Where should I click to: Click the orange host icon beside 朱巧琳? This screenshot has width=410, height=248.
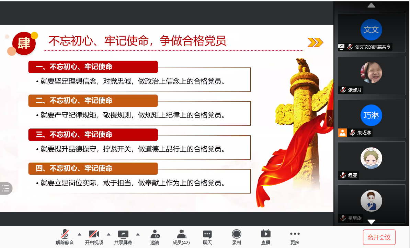(342, 133)
